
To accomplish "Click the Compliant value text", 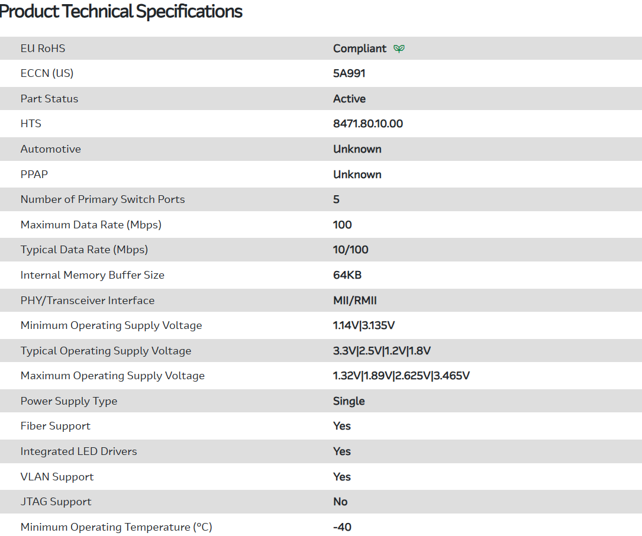I will point(359,49).
